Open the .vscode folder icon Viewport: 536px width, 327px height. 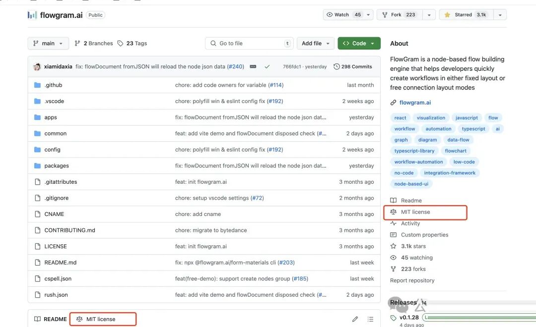(x=38, y=101)
